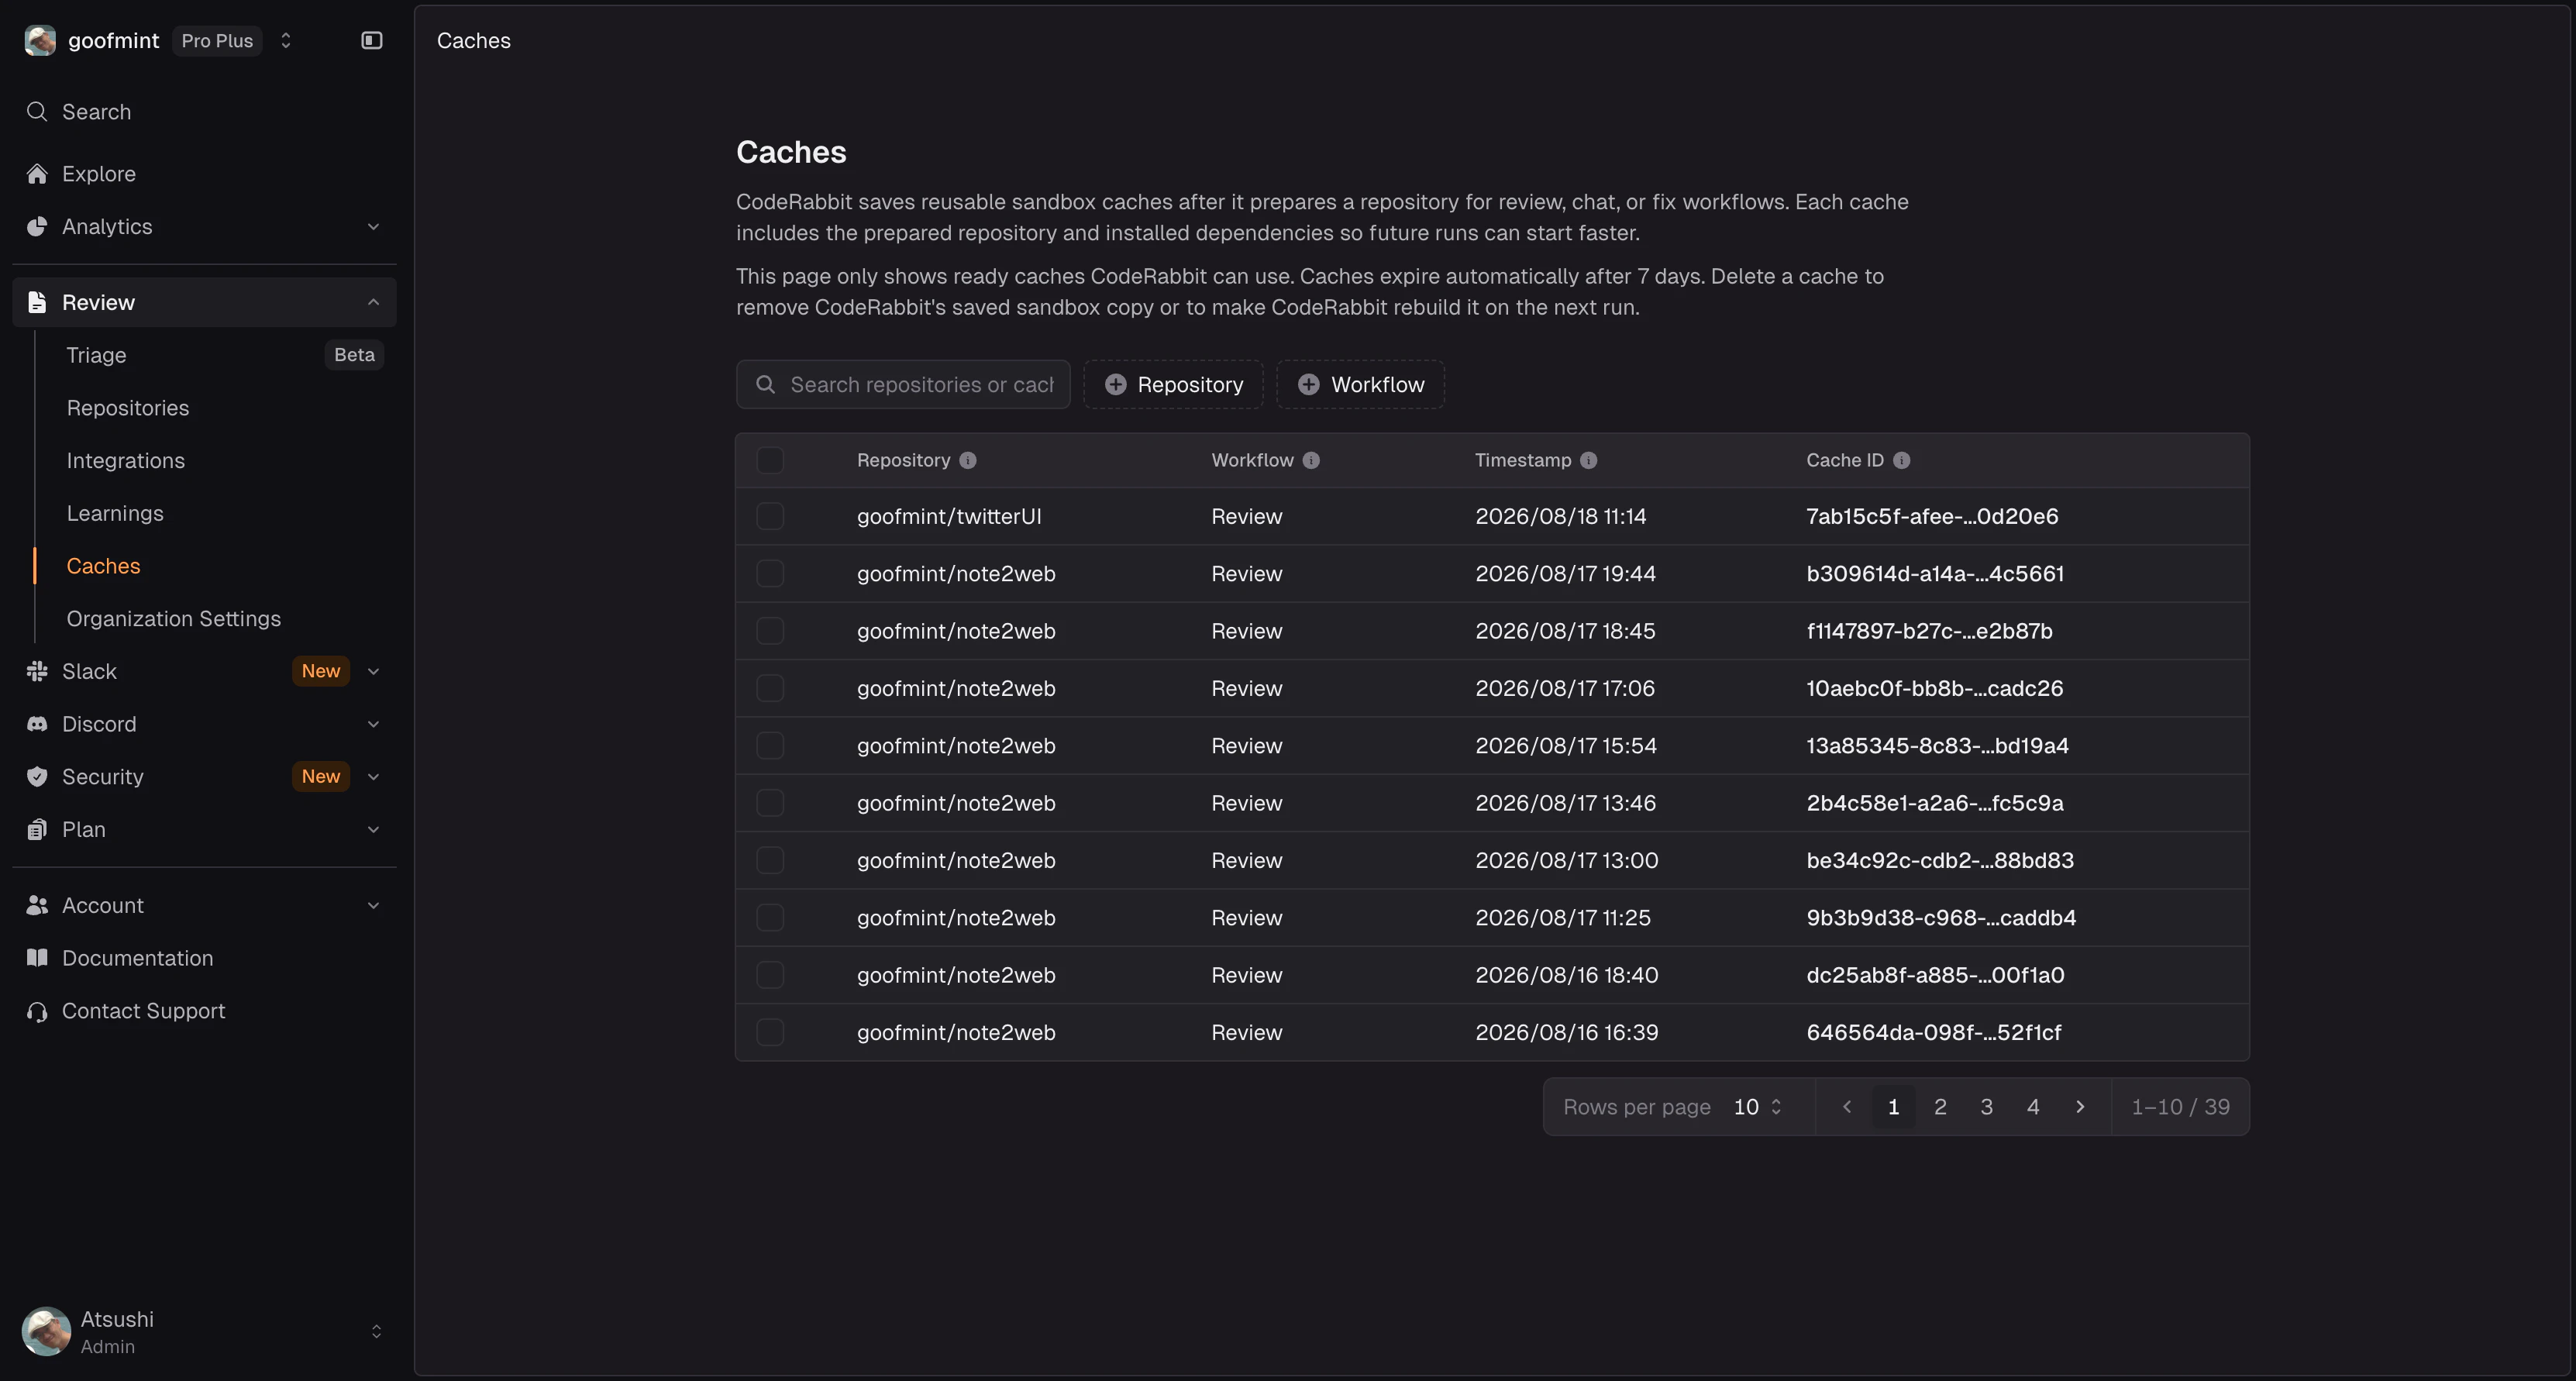The height and width of the screenshot is (1381, 2576).
Task: Click the Slack logo icon
Action: click(37, 672)
